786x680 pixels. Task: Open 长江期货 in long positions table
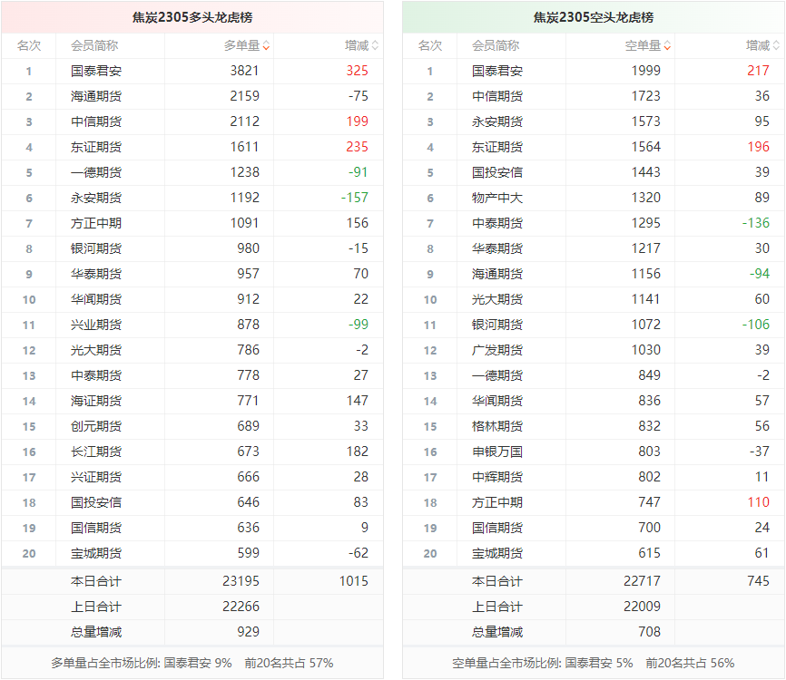tap(95, 452)
